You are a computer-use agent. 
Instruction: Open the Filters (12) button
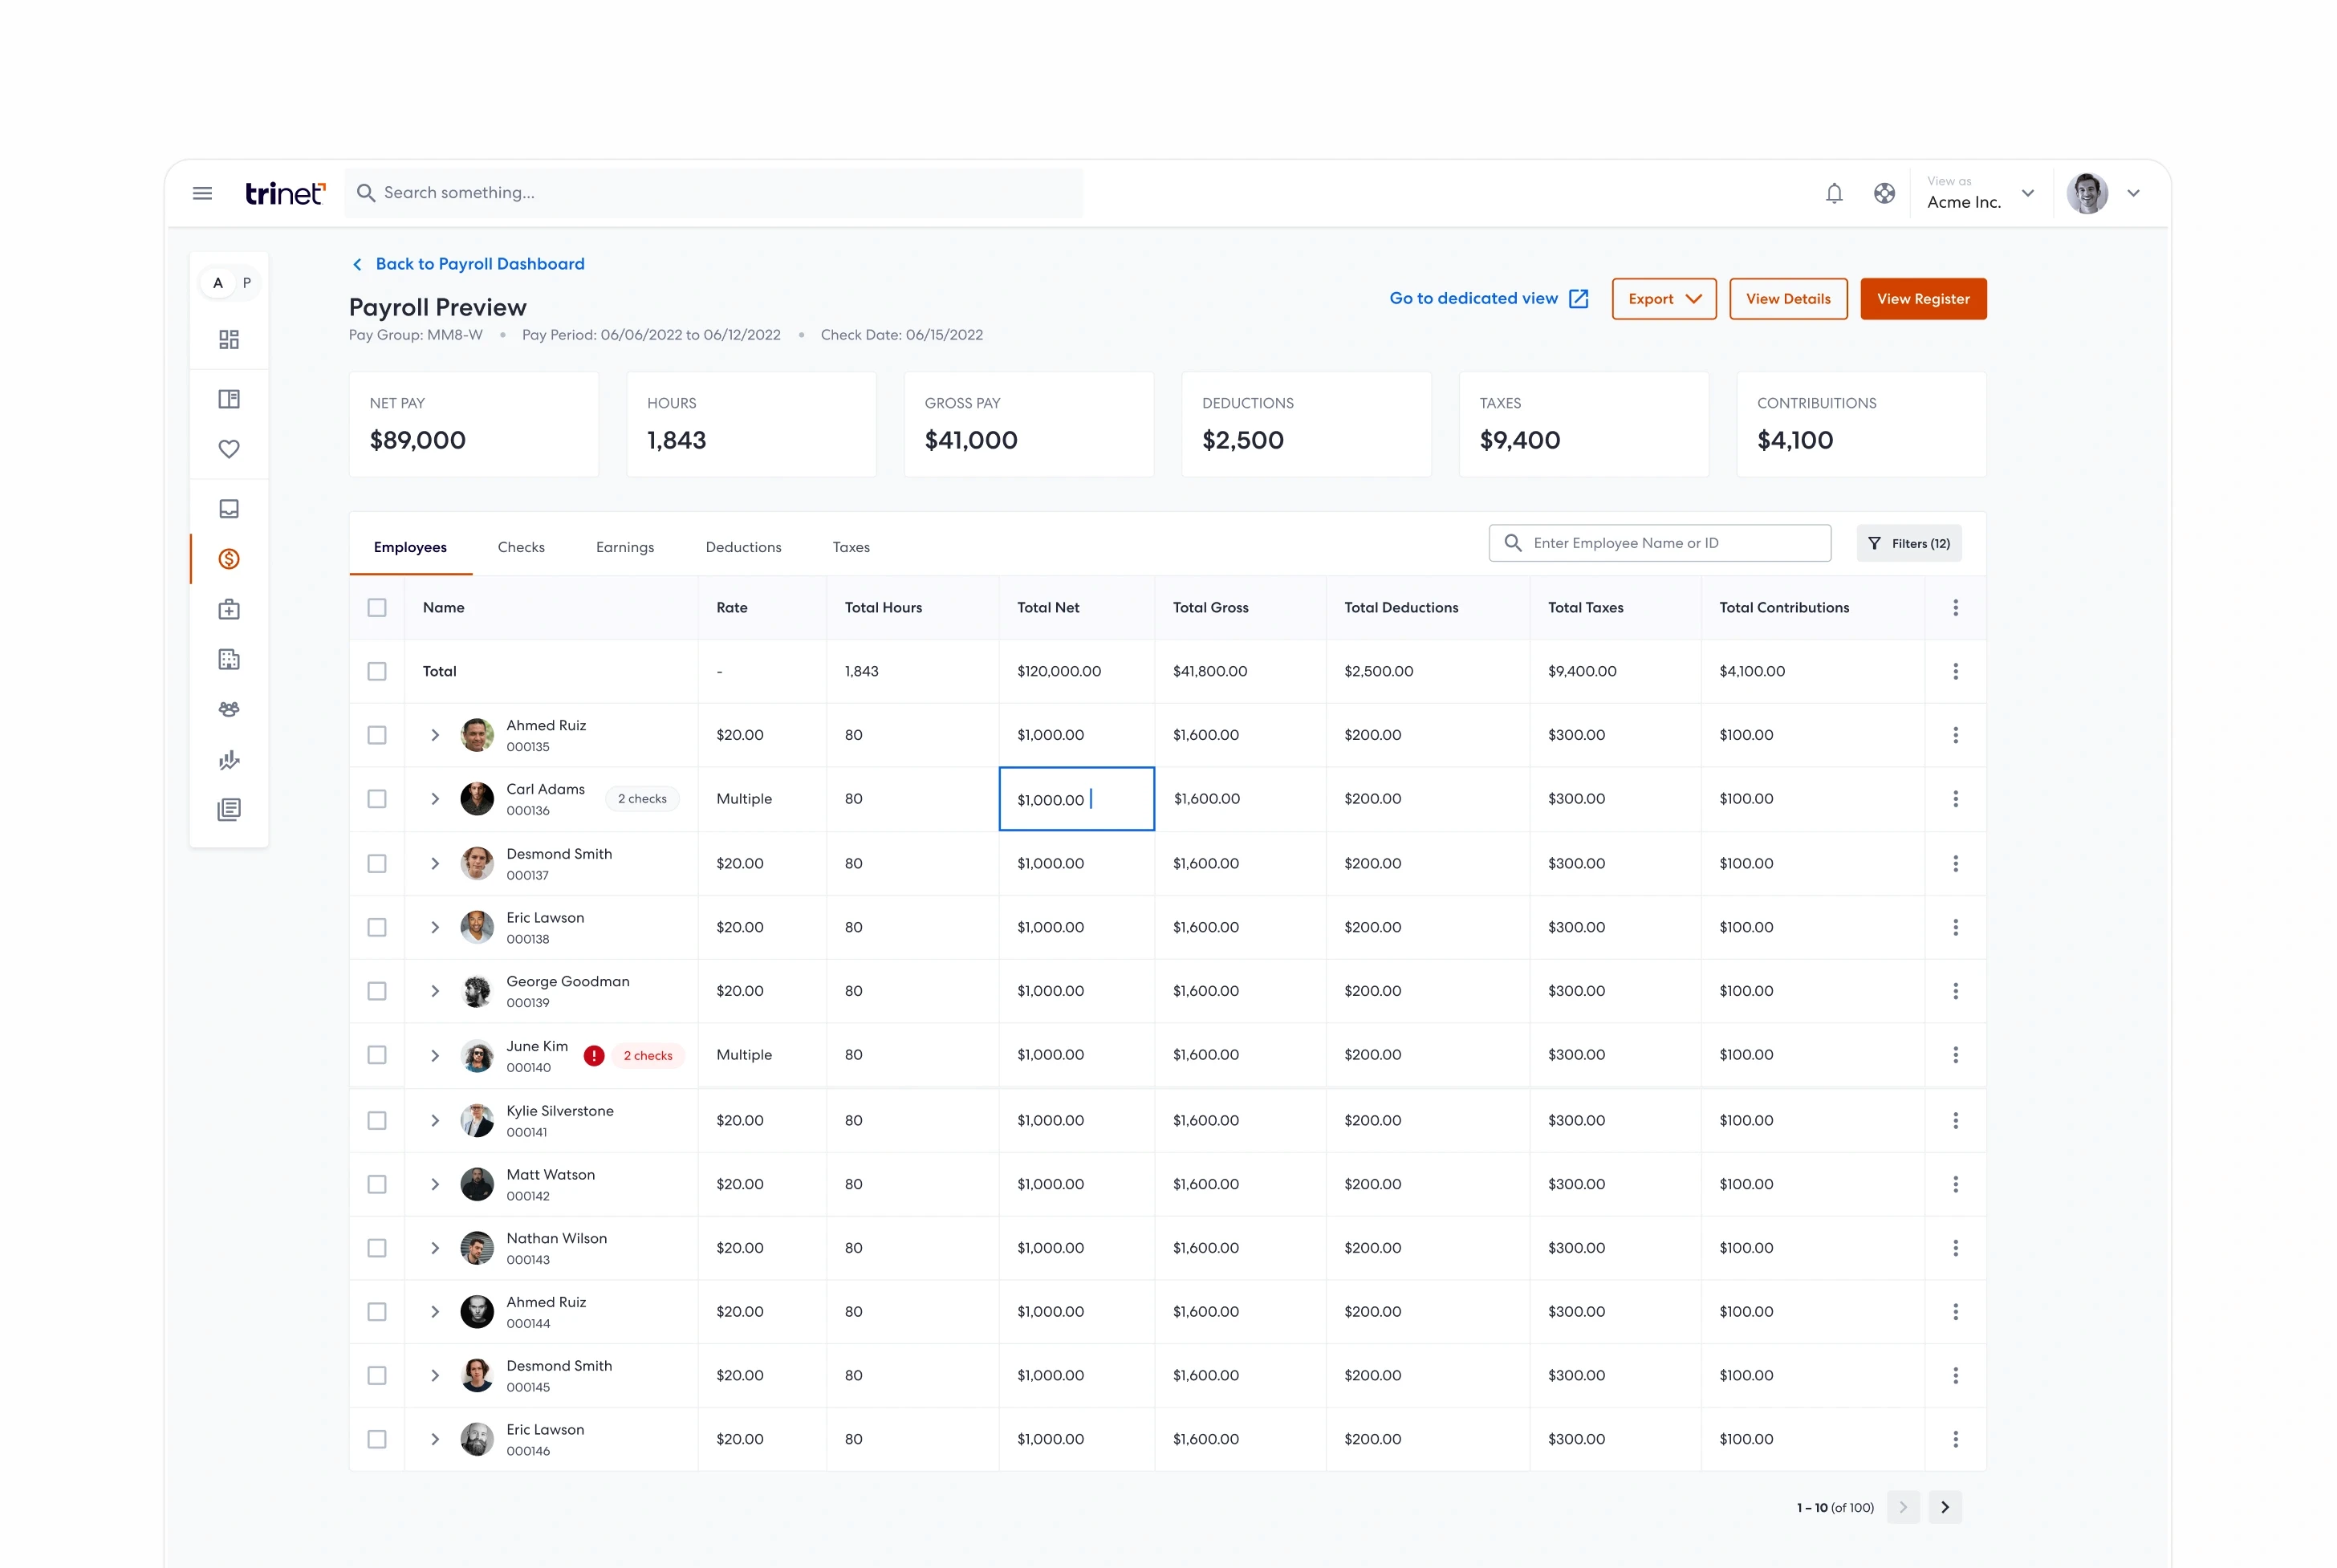pyautogui.click(x=1909, y=543)
